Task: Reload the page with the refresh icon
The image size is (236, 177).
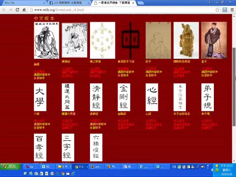Action: point(17,10)
